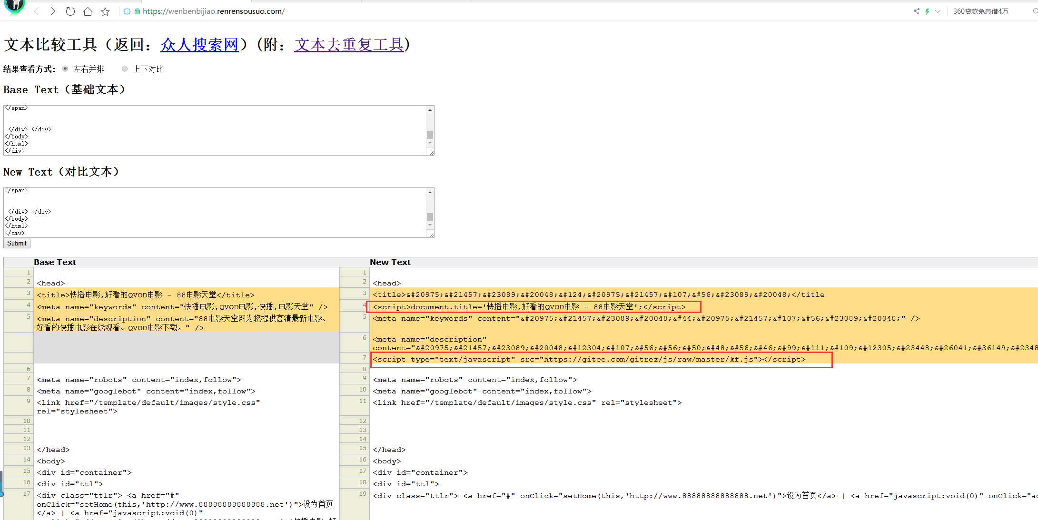Click the Base Text scrollbar thumb
The width and height of the screenshot is (1038, 520).
coord(430,135)
